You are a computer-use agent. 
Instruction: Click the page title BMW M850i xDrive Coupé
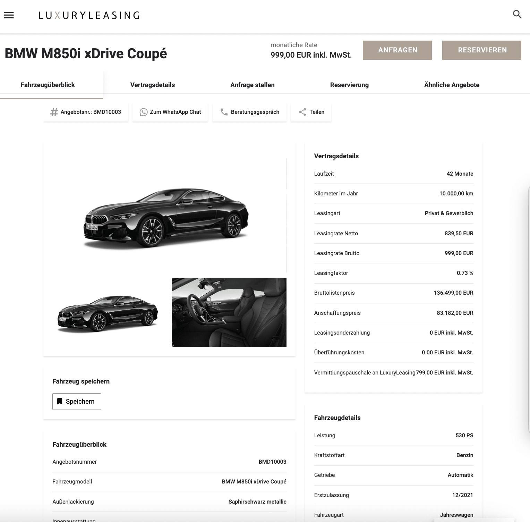click(86, 53)
